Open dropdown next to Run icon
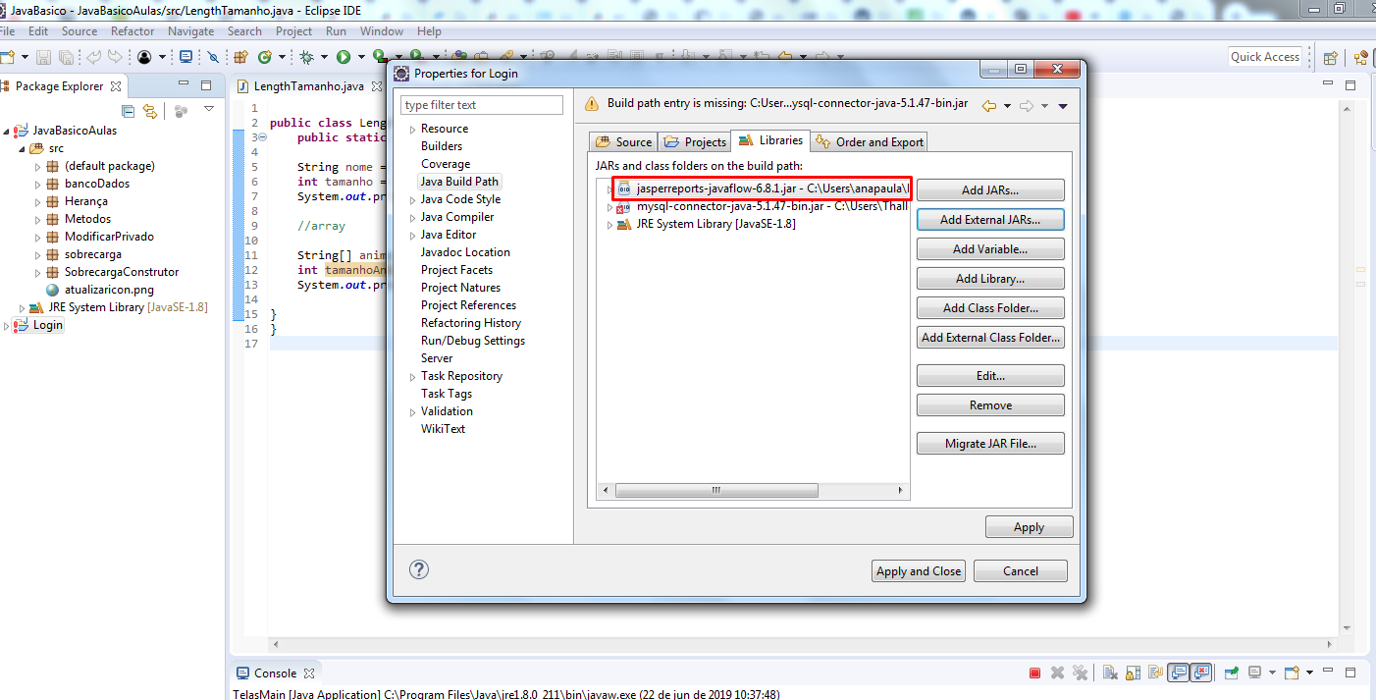The height and width of the screenshot is (700, 1376). tap(362, 58)
